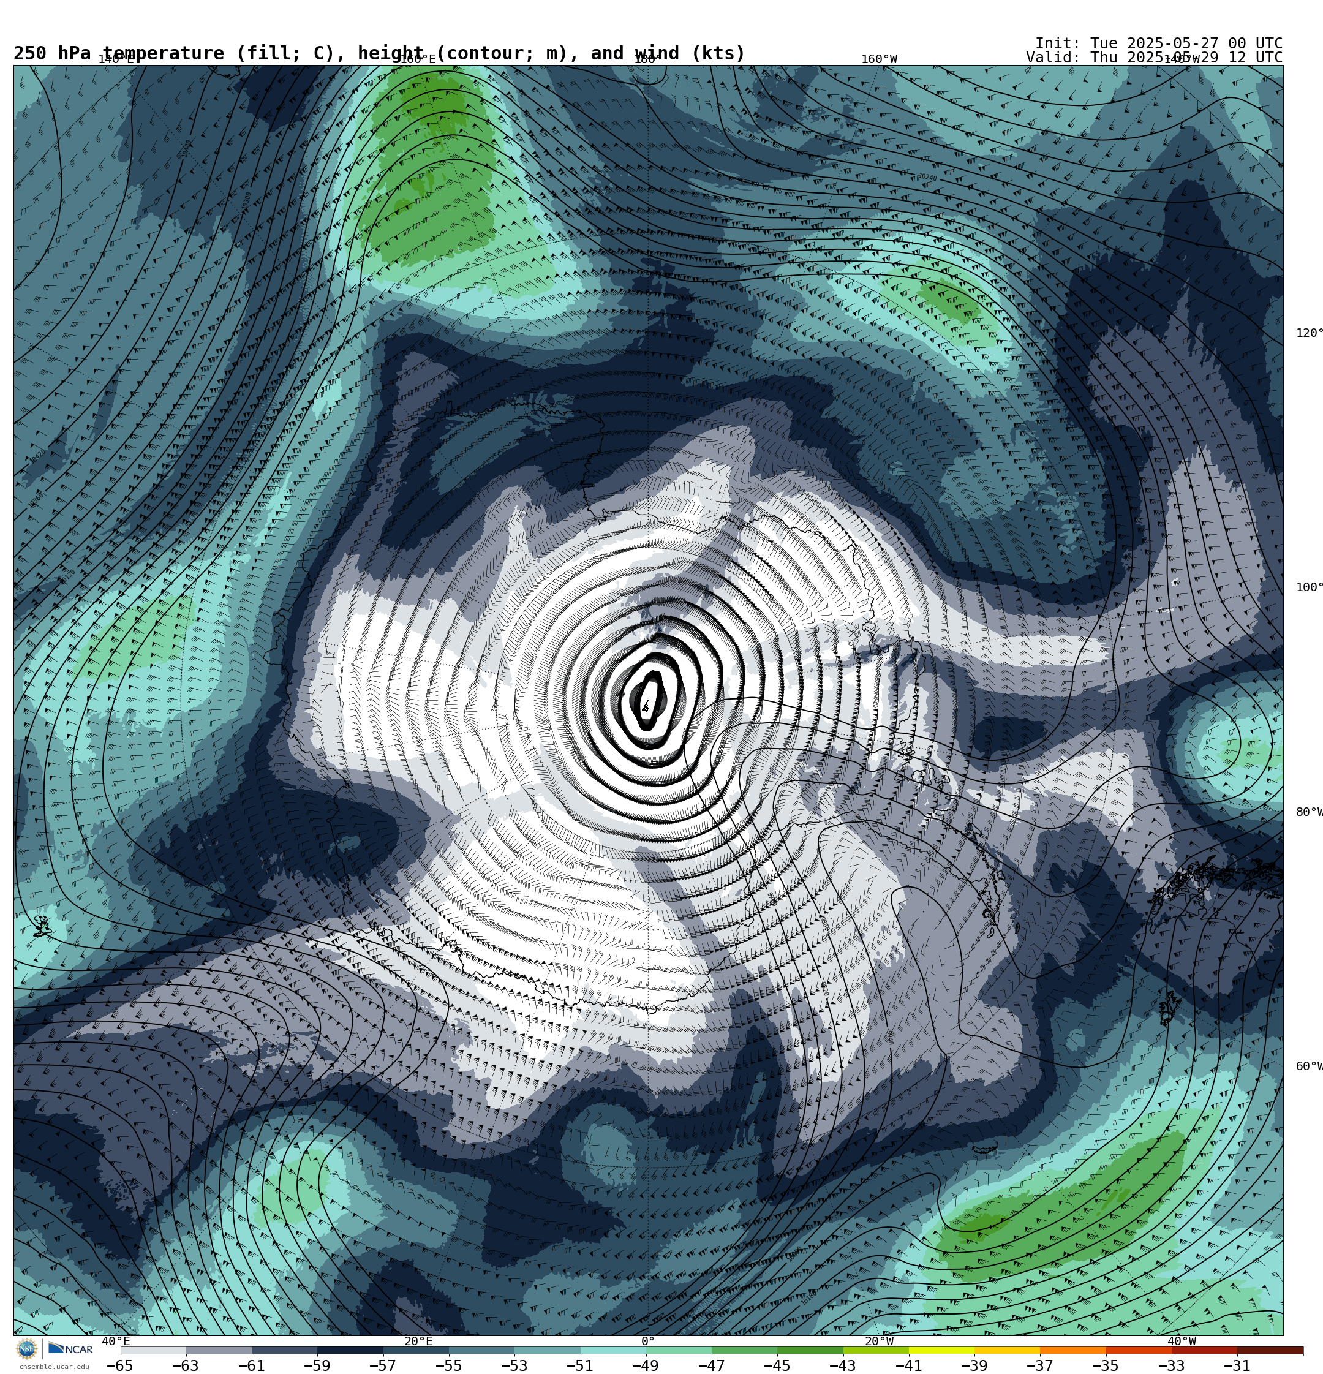
Task: Click the -35 colorbar tick label
Action: pos(1106,1365)
